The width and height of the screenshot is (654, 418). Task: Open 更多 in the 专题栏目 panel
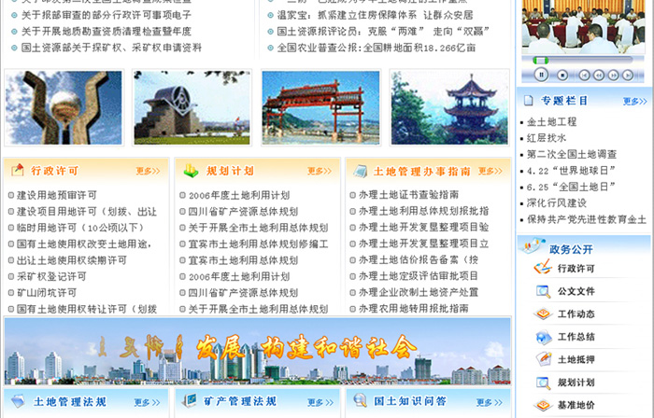pyautogui.click(x=634, y=101)
